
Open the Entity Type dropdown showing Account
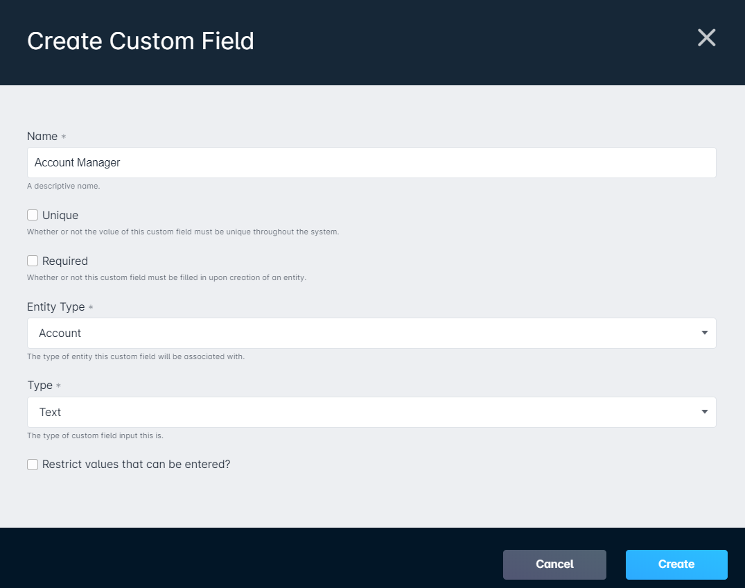[371, 334]
